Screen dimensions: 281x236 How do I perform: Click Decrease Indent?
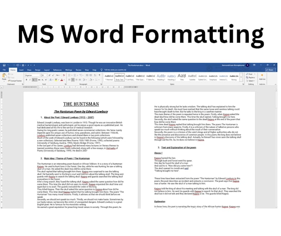point(87,76)
